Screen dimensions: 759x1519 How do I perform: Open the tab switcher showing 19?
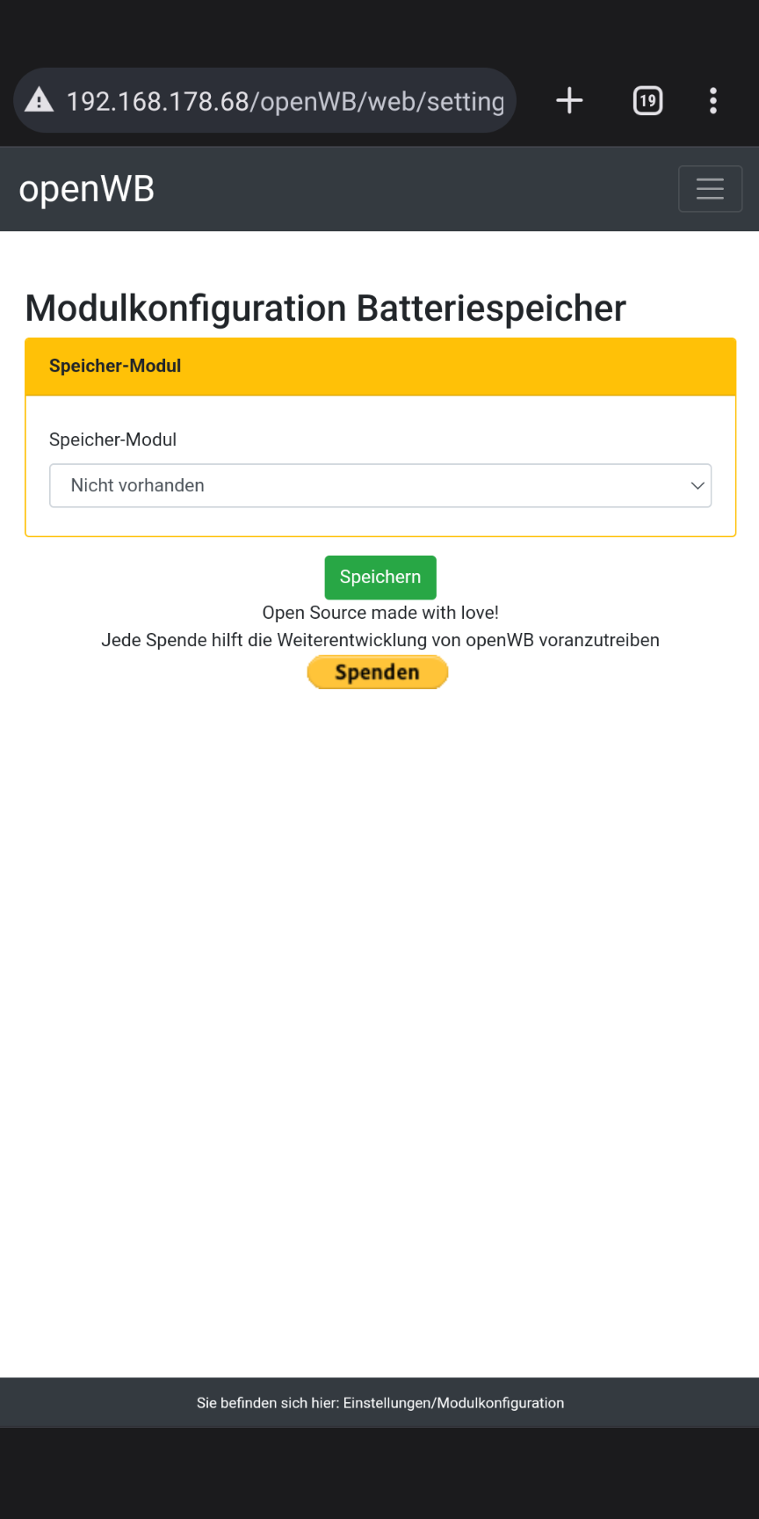click(647, 100)
